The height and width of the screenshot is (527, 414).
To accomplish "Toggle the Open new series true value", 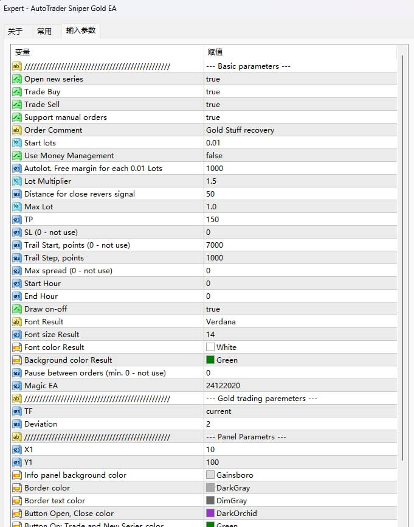I will coord(300,79).
